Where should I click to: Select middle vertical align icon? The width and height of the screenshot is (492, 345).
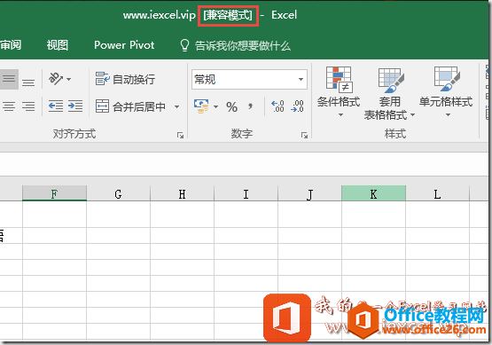click(9, 79)
